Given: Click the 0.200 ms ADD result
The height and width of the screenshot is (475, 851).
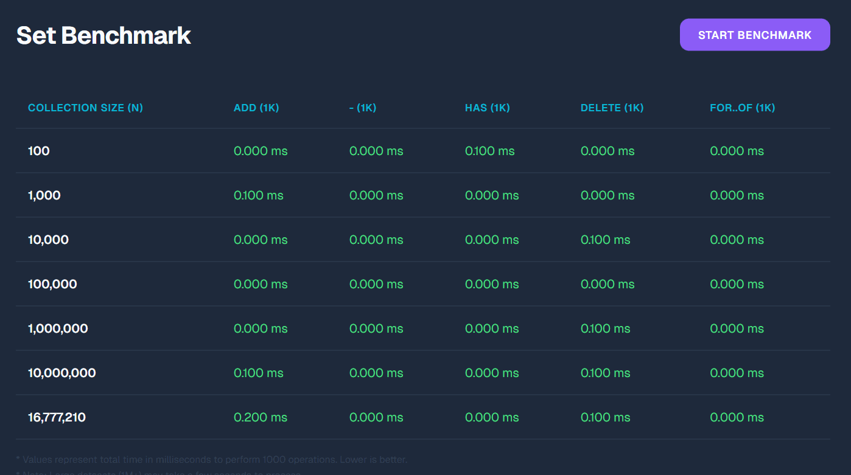Looking at the screenshot, I should tap(261, 417).
